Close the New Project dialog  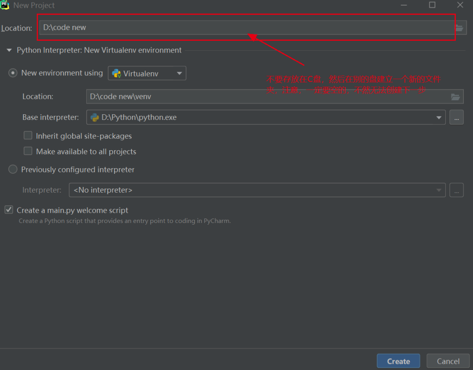point(460,5)
